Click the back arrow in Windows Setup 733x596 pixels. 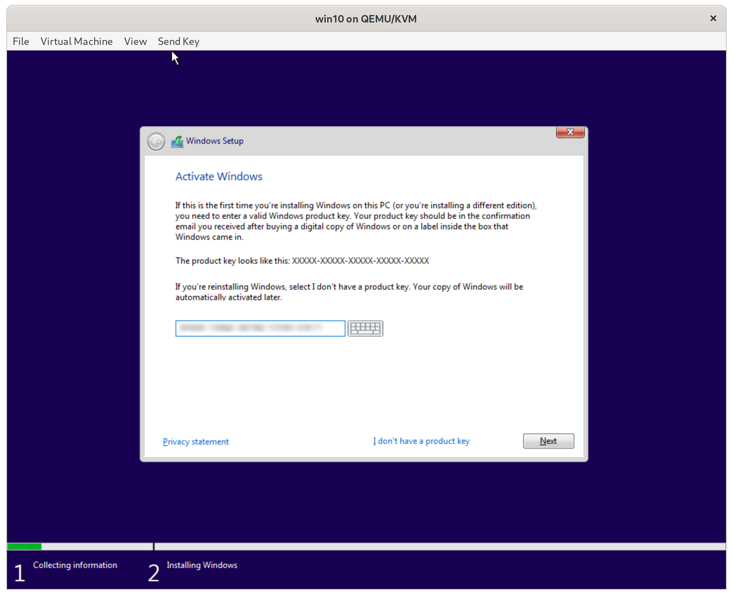[156, 142]
